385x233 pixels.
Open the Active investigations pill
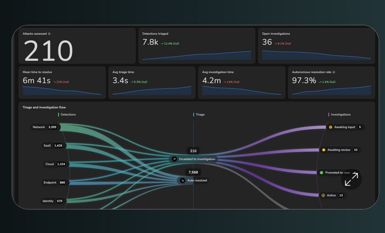click(333, 195)
